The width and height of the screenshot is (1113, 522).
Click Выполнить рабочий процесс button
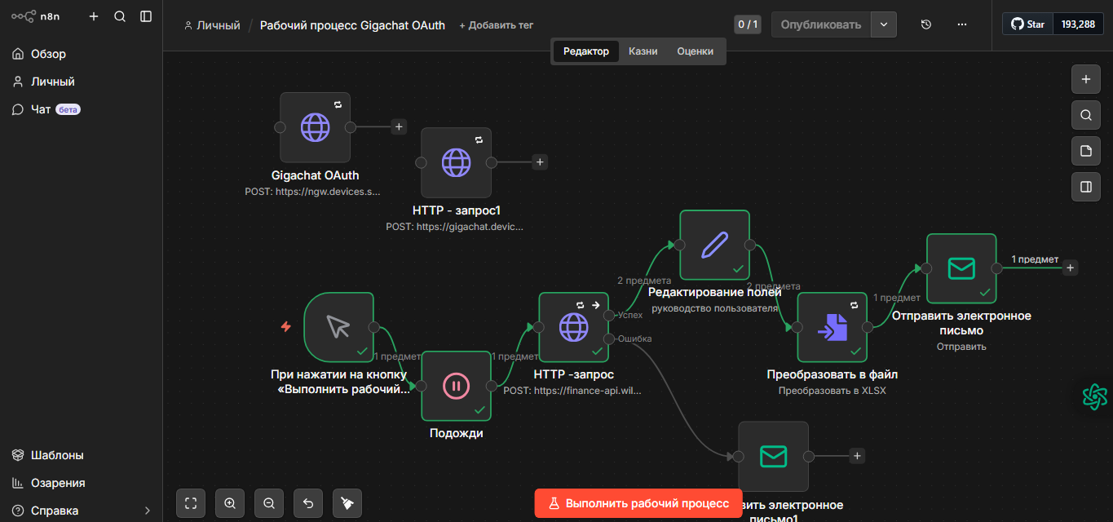(x=638, y=503)
